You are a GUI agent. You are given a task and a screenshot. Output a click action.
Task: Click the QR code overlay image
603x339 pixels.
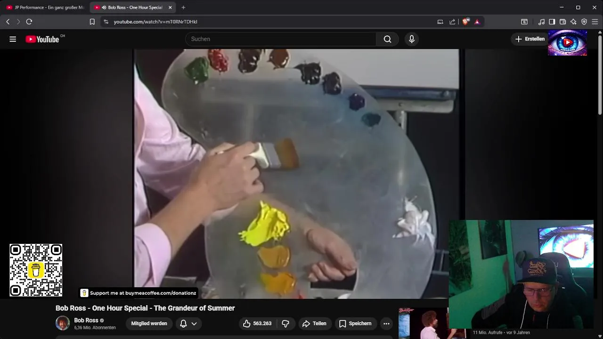pyautogui.click(x=36, y=270)
